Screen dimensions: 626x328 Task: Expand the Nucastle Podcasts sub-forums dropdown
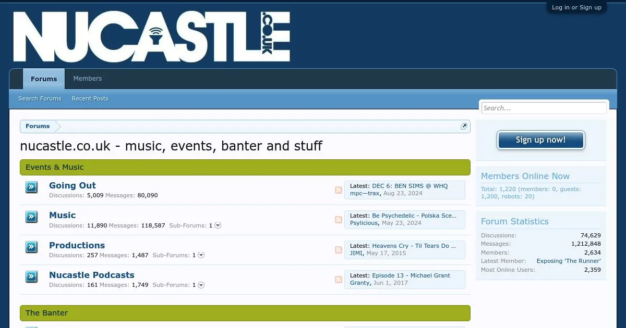pos(201,285)
